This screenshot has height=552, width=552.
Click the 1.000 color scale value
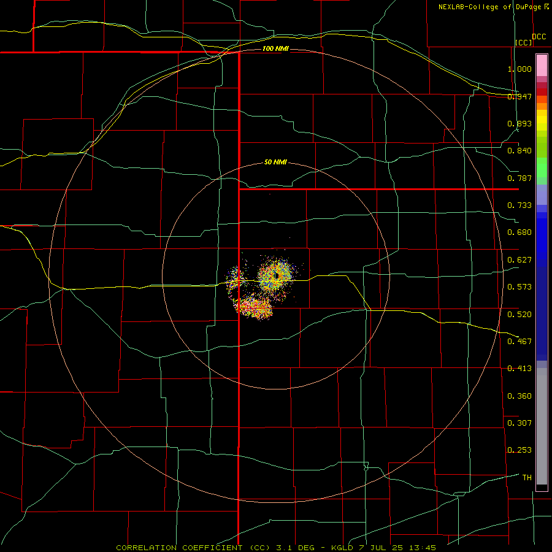(x=519, y=69)
